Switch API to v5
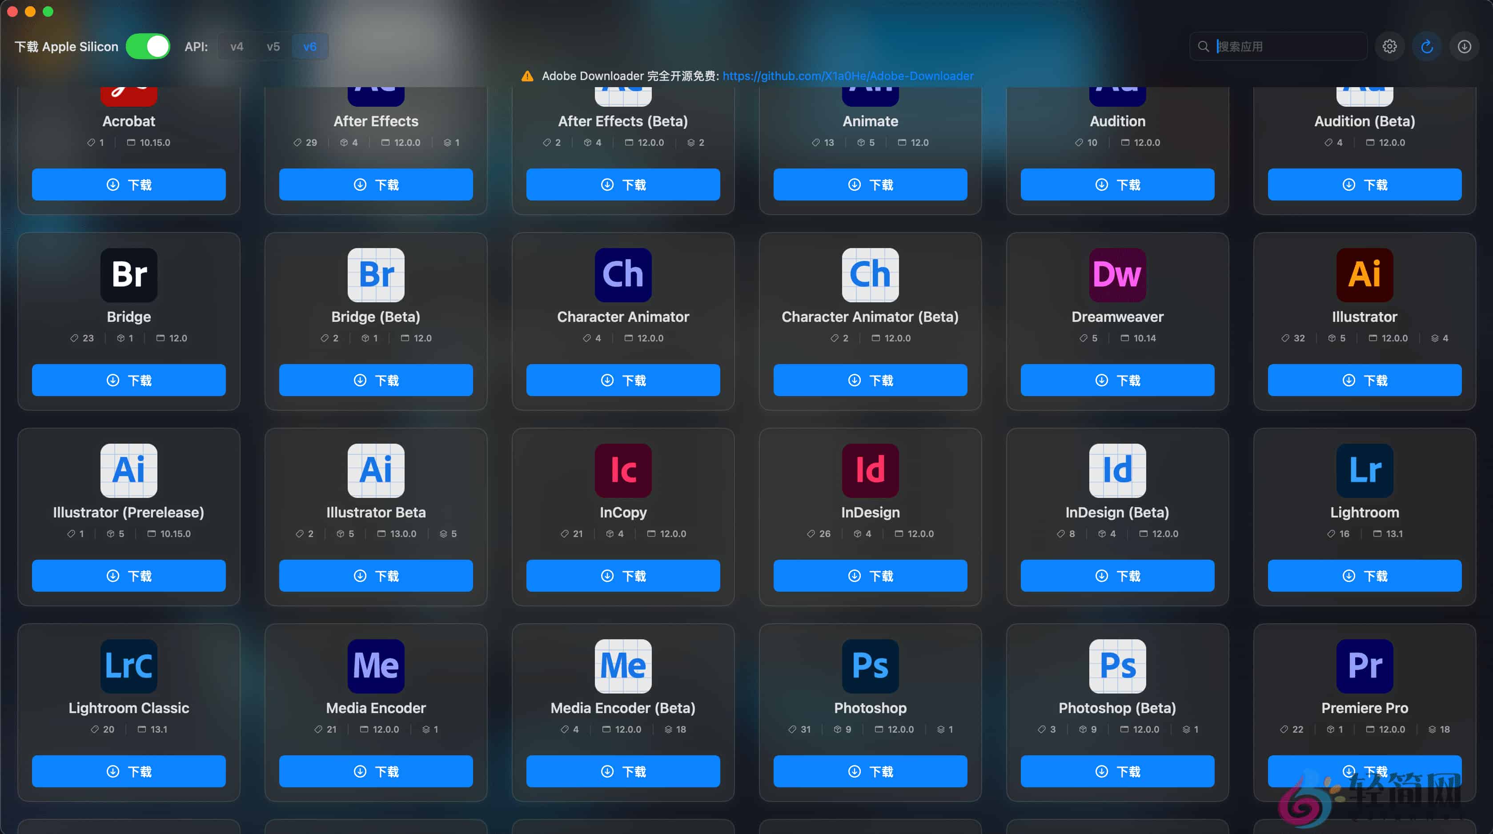1493x834 pixels. (x=273, y=46)
